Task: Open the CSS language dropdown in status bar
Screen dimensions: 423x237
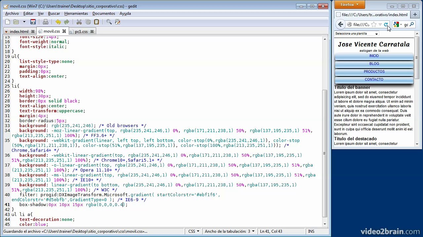Action: 194,231
